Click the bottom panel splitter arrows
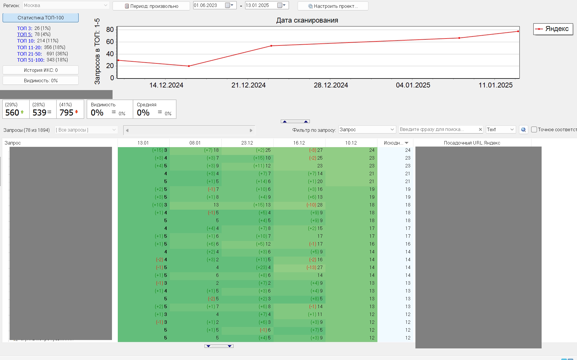Screen dimensions: 577x360 219,346
